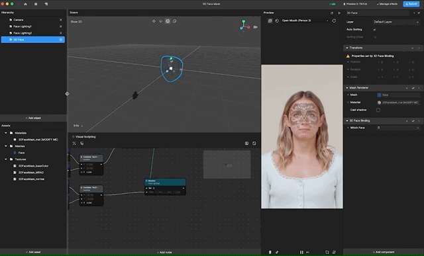
Task: Click Add component button
Action: pyautogui.click(x=384, y=252)
